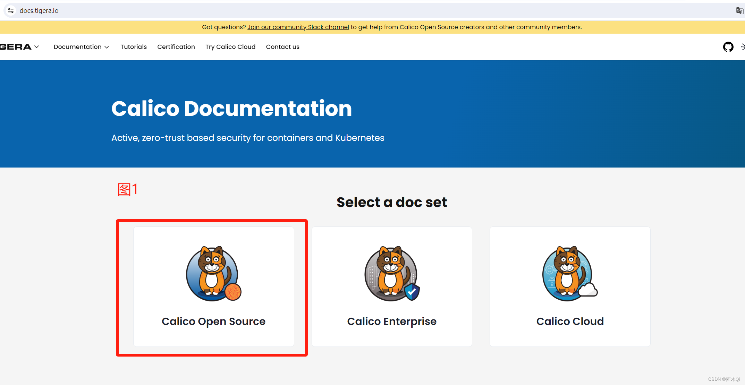Screen dimensions: 745x385
Task: Expand the Documentation dropdown menu
Action: click(82, 47)
